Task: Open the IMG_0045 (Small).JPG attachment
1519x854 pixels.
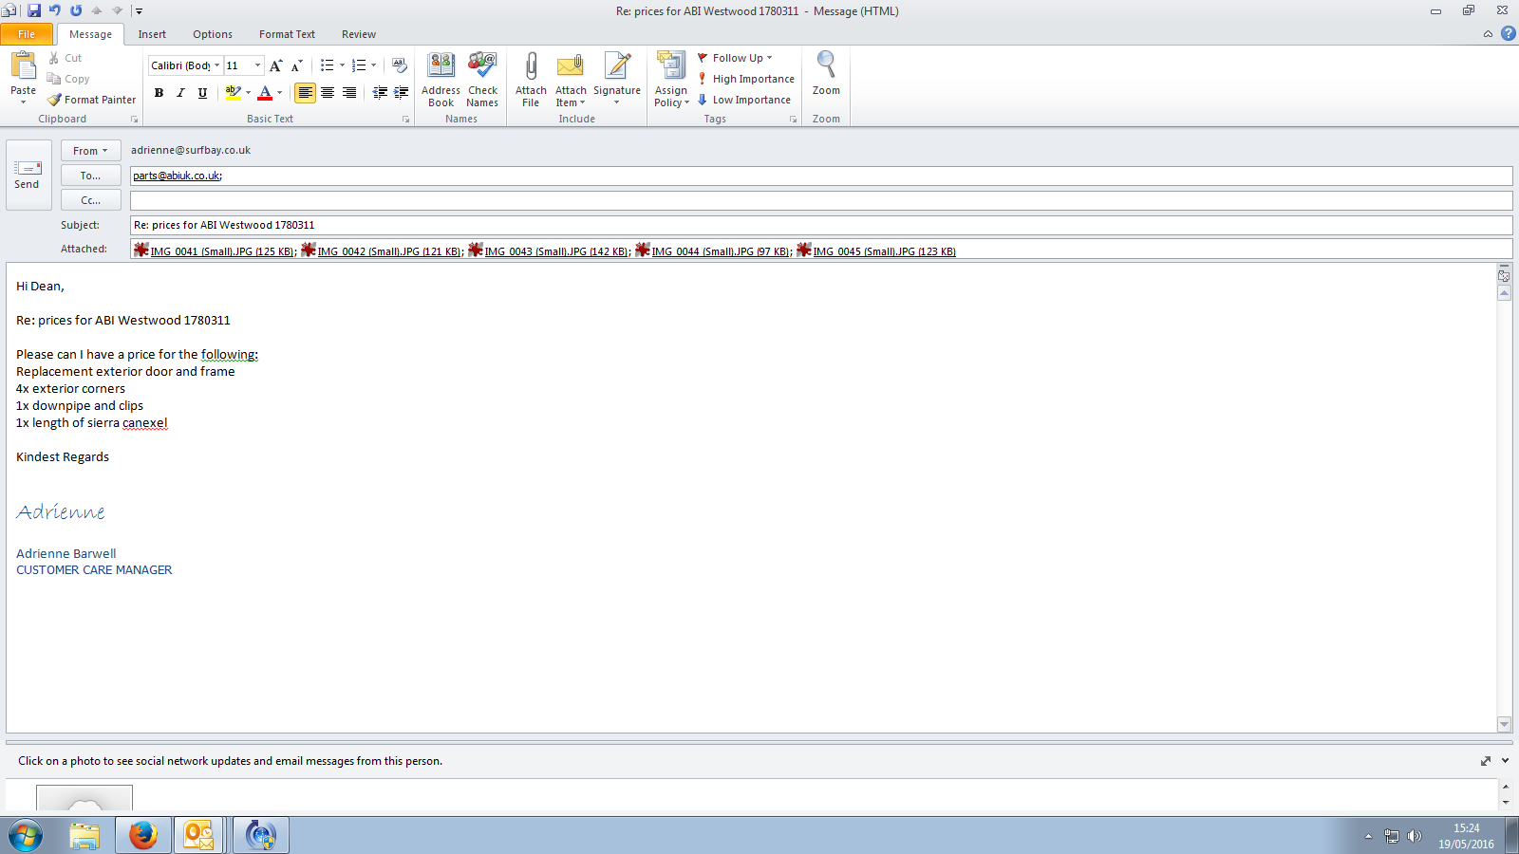Action: 876,251
